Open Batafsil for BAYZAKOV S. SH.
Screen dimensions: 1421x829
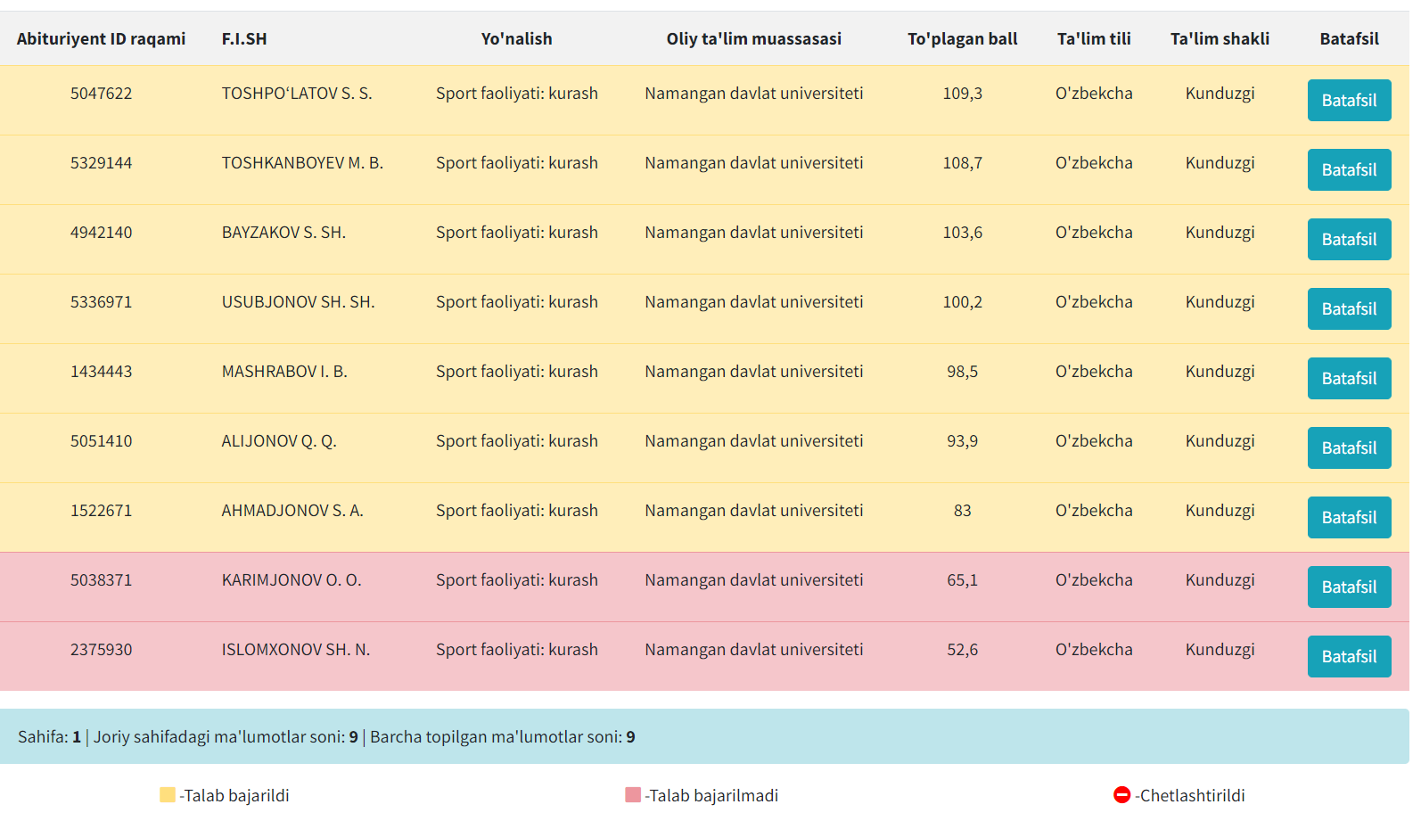(x=1349, y=240)
